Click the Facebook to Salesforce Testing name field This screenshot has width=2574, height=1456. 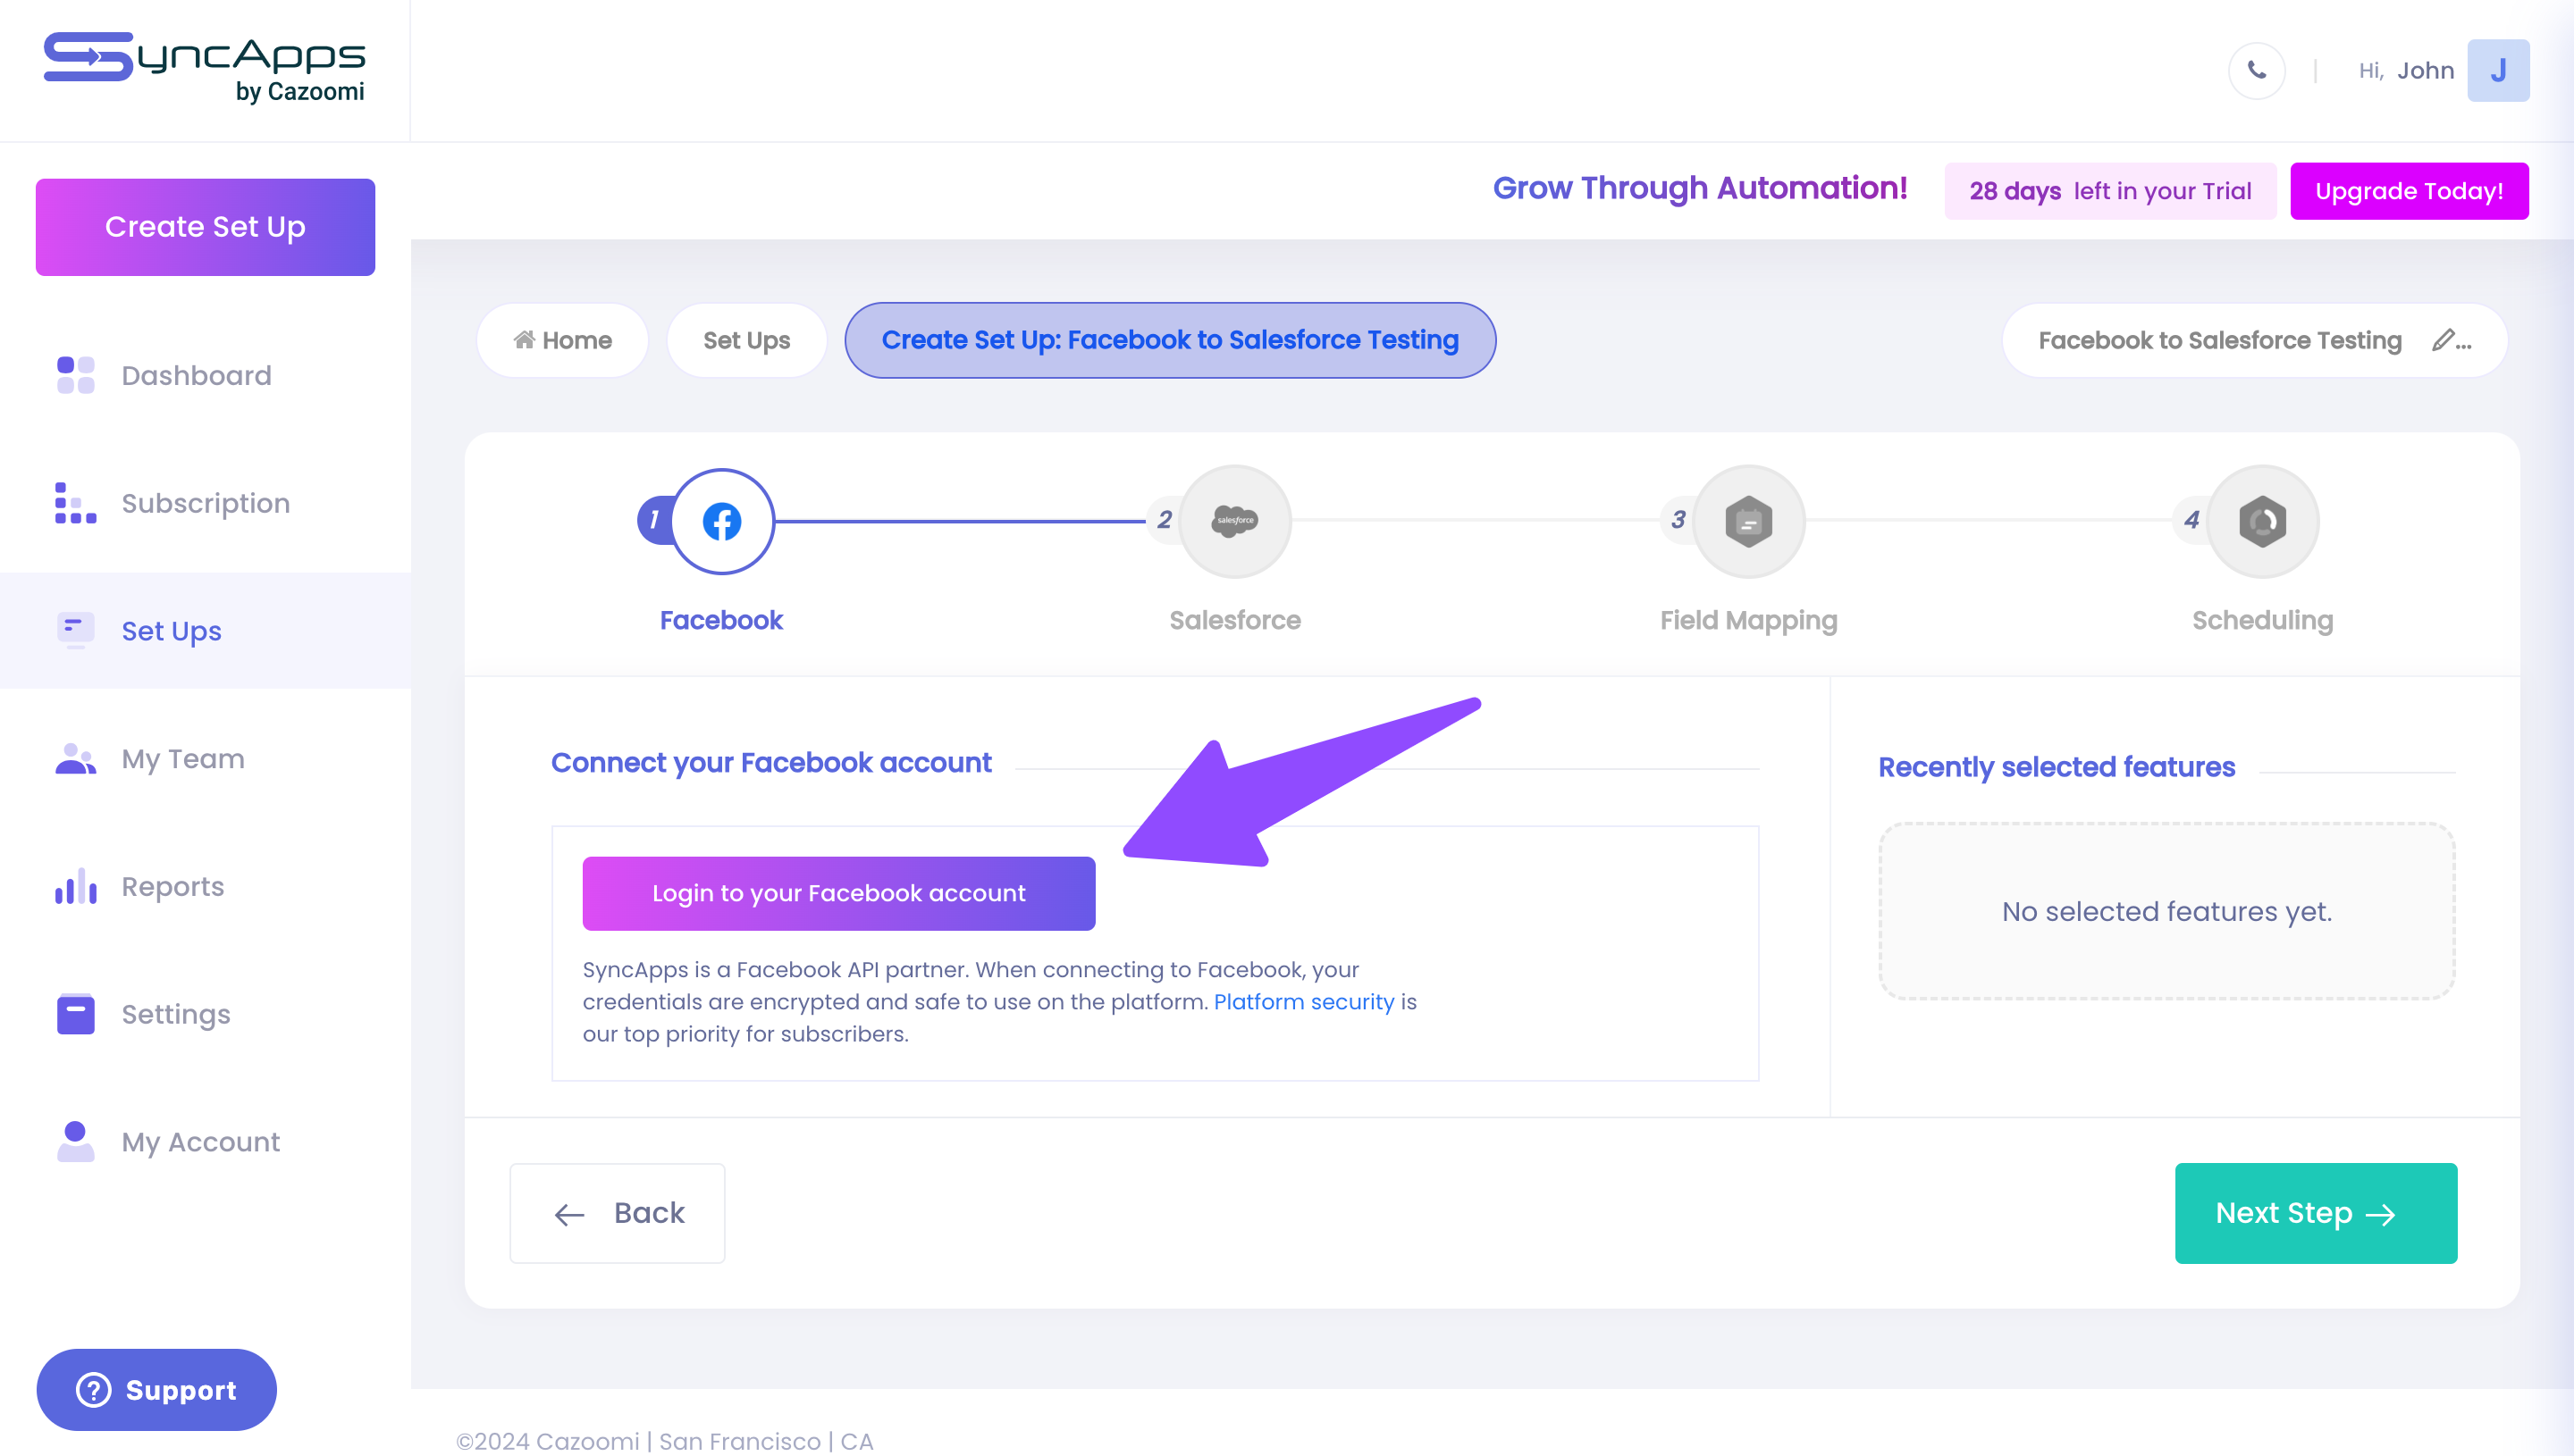[x=2254, y=340]
